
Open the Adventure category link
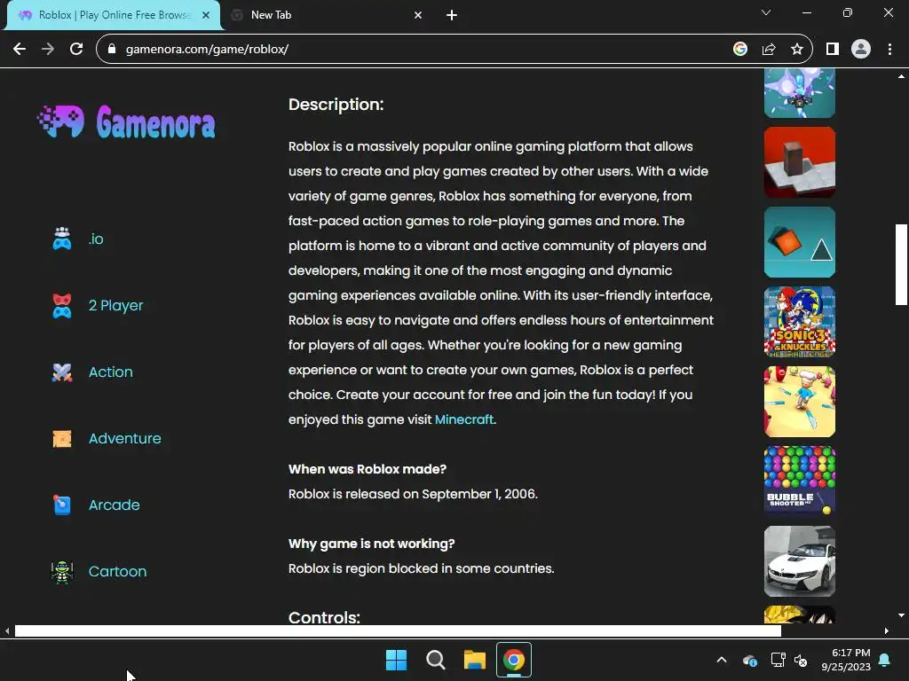(125, 438)
